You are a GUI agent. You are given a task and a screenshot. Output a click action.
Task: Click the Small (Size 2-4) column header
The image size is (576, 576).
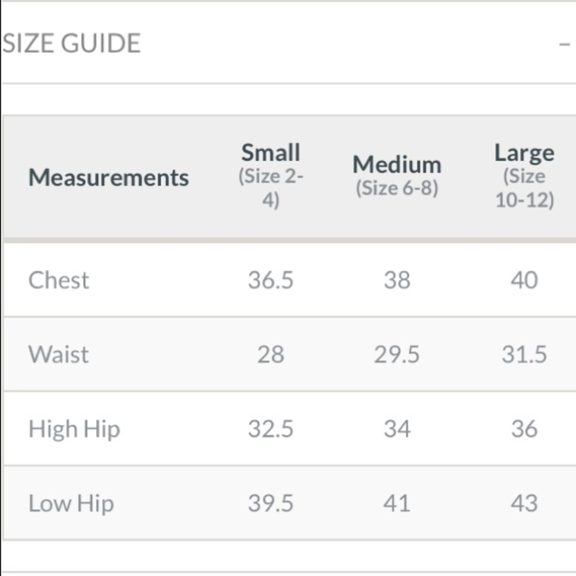pos(271,176)
